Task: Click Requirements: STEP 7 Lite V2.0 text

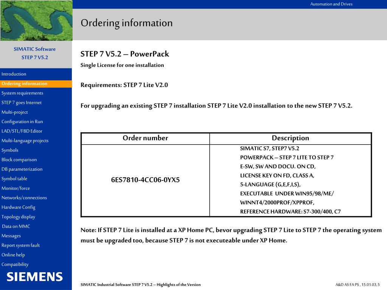Action: pos(124,85)
